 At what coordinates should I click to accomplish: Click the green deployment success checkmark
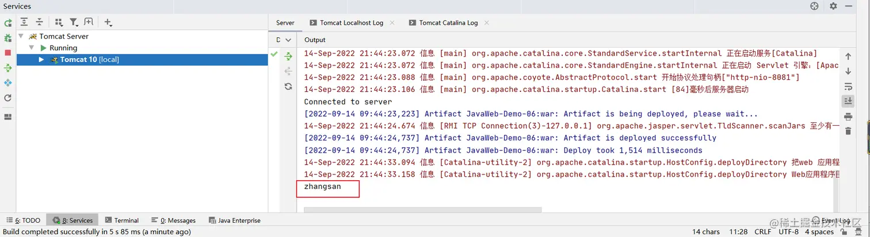pos(274,54)
